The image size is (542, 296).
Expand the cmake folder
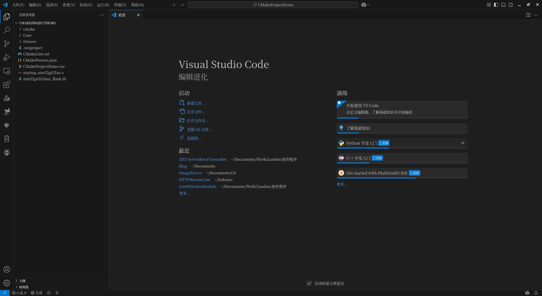61,29
